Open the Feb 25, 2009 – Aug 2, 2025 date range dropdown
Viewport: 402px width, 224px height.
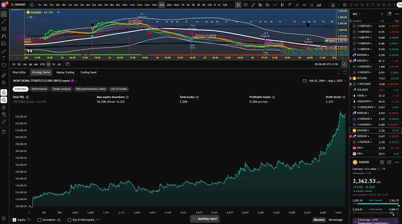coord(325,81)
